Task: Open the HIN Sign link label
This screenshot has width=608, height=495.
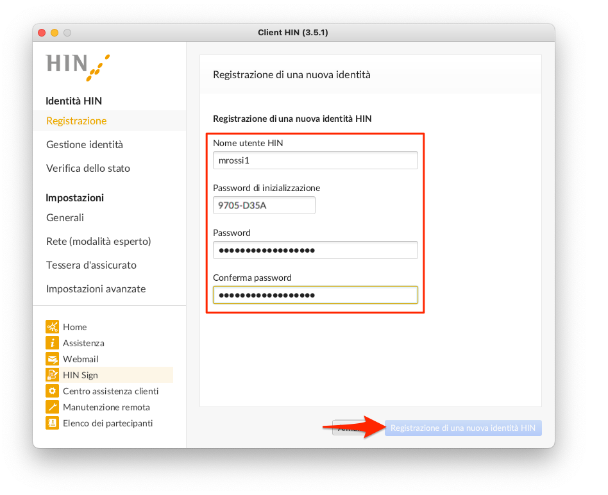Action: click(80, 375)
